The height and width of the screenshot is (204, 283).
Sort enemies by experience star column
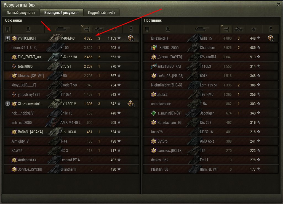(254, 29)
